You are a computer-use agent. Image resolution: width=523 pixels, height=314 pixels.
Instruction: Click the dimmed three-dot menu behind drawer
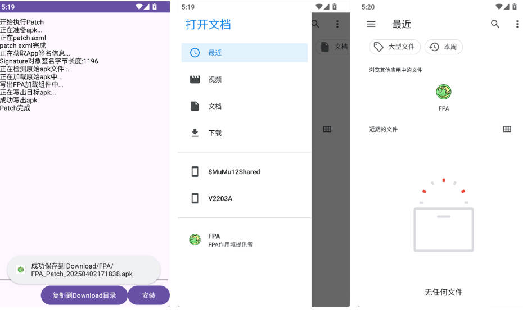(337, 24)
